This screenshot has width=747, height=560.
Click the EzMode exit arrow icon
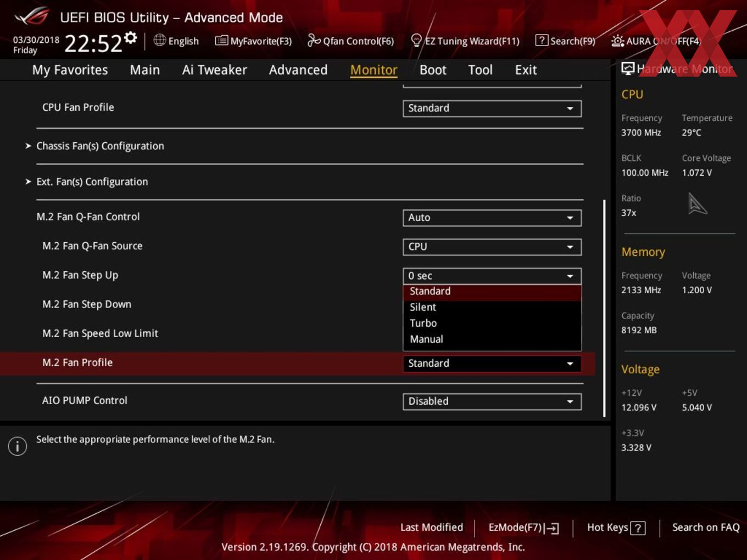pyautogui.click(x=553, y=528)
